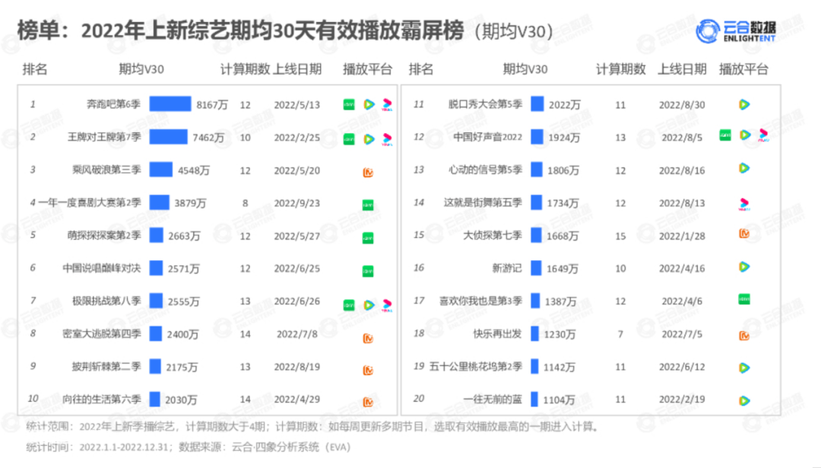Select the show title 密室大逃脱第四季
The image size is (821, 468).
pos(102,334)
